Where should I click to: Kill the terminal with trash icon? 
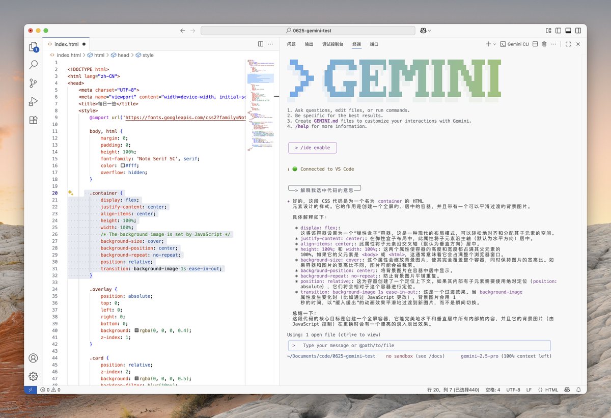pyautogui.click(x=544, y=44)
